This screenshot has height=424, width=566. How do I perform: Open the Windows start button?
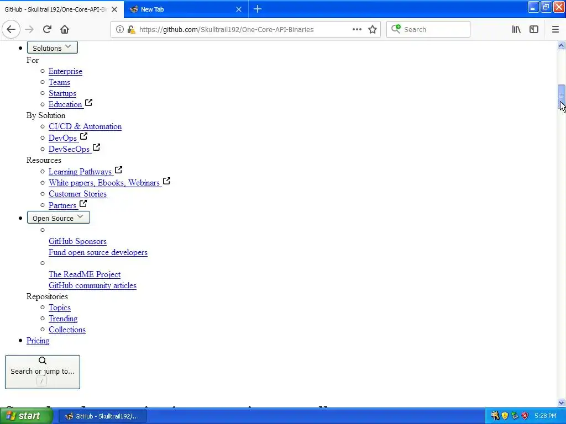tap(26, 416)
